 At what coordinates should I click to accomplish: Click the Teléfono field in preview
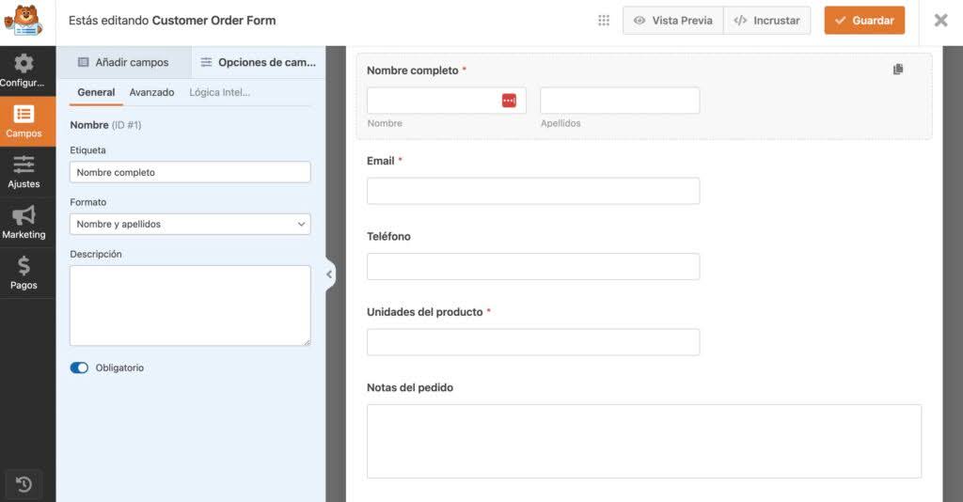533,266
